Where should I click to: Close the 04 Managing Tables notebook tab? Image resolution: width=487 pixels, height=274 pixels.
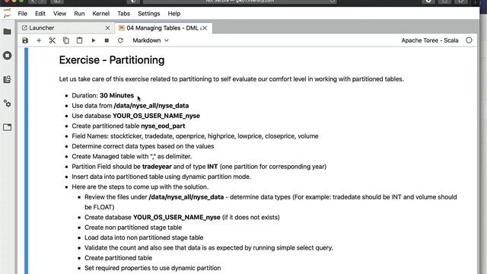pyautogui.click(x=205, y=28)
